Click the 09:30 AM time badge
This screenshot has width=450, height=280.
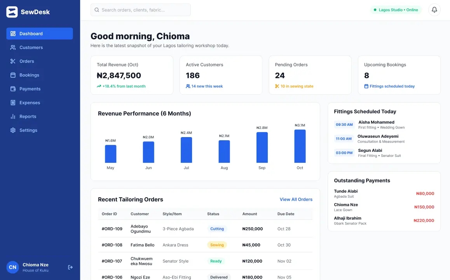tap(344, 125)
